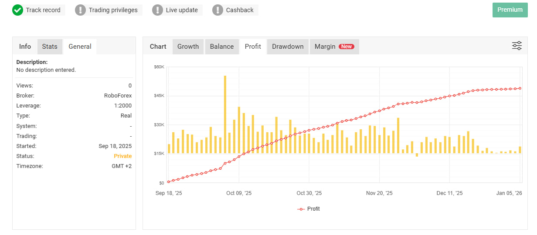This screenshot has width=537, height=235.
Task: Click the red New badge on Margin
Action: point(347,47)
